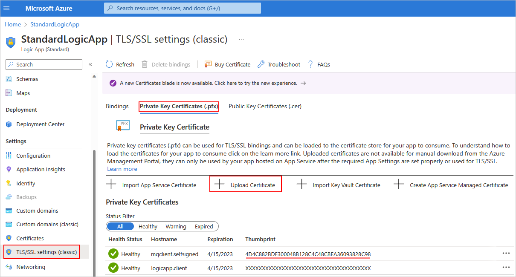Image resolution: width=516 pixels, height=277 pixels.
Task: Click the arrow at end of banner
Action: pyautogui.click(x=303, y=83)
